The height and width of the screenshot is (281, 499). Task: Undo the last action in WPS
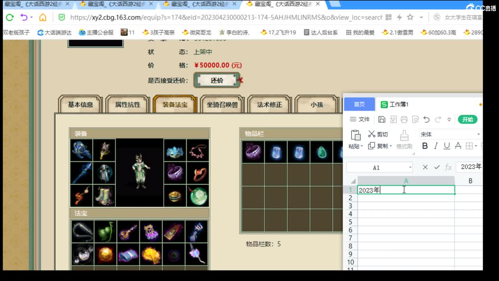pyautogui.click(x=426, y=119)
